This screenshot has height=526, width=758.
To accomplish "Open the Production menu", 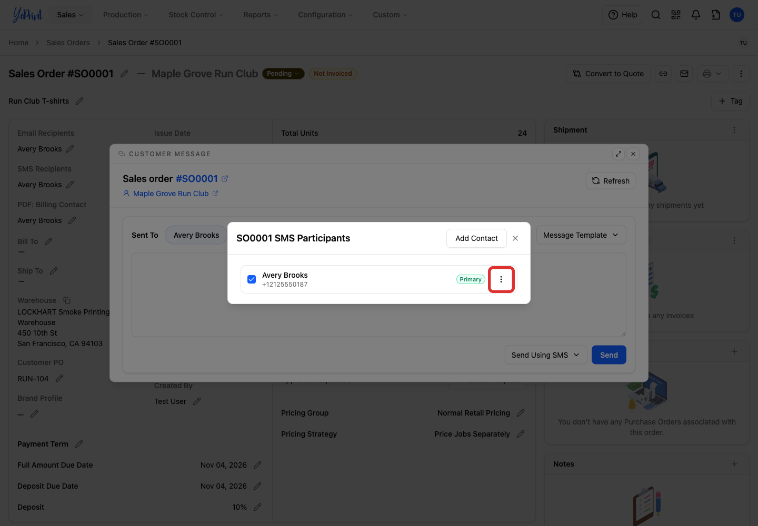I will [x=126, y=15].
